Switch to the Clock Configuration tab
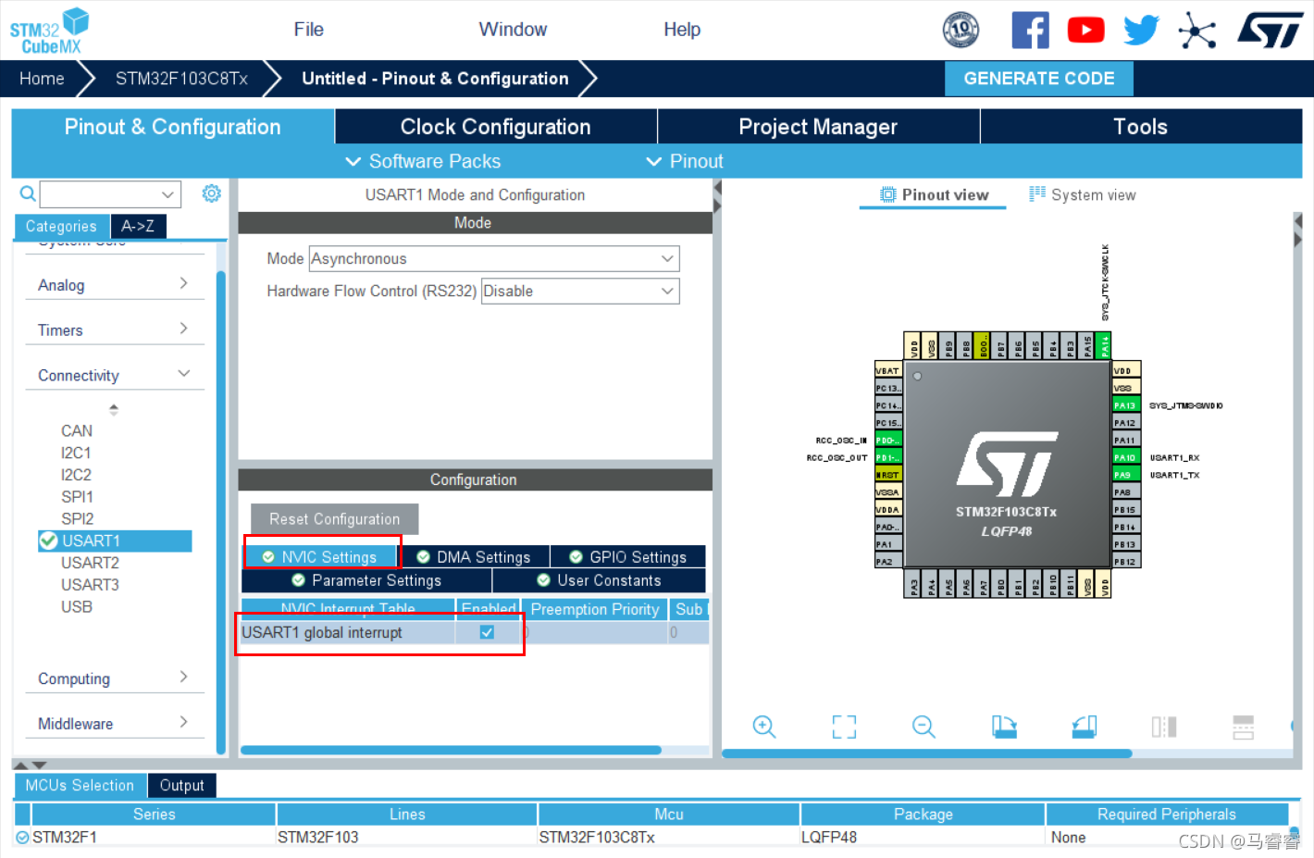 [x=496, y=127]
